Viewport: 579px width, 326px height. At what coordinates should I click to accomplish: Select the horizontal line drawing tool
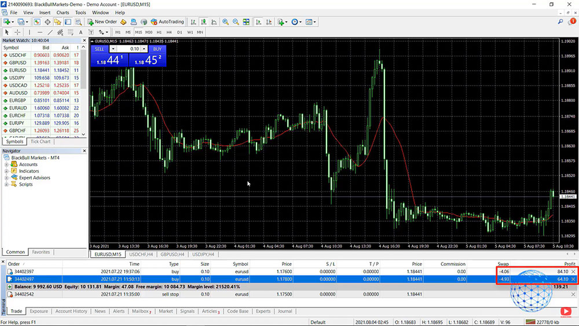[39, 32]
